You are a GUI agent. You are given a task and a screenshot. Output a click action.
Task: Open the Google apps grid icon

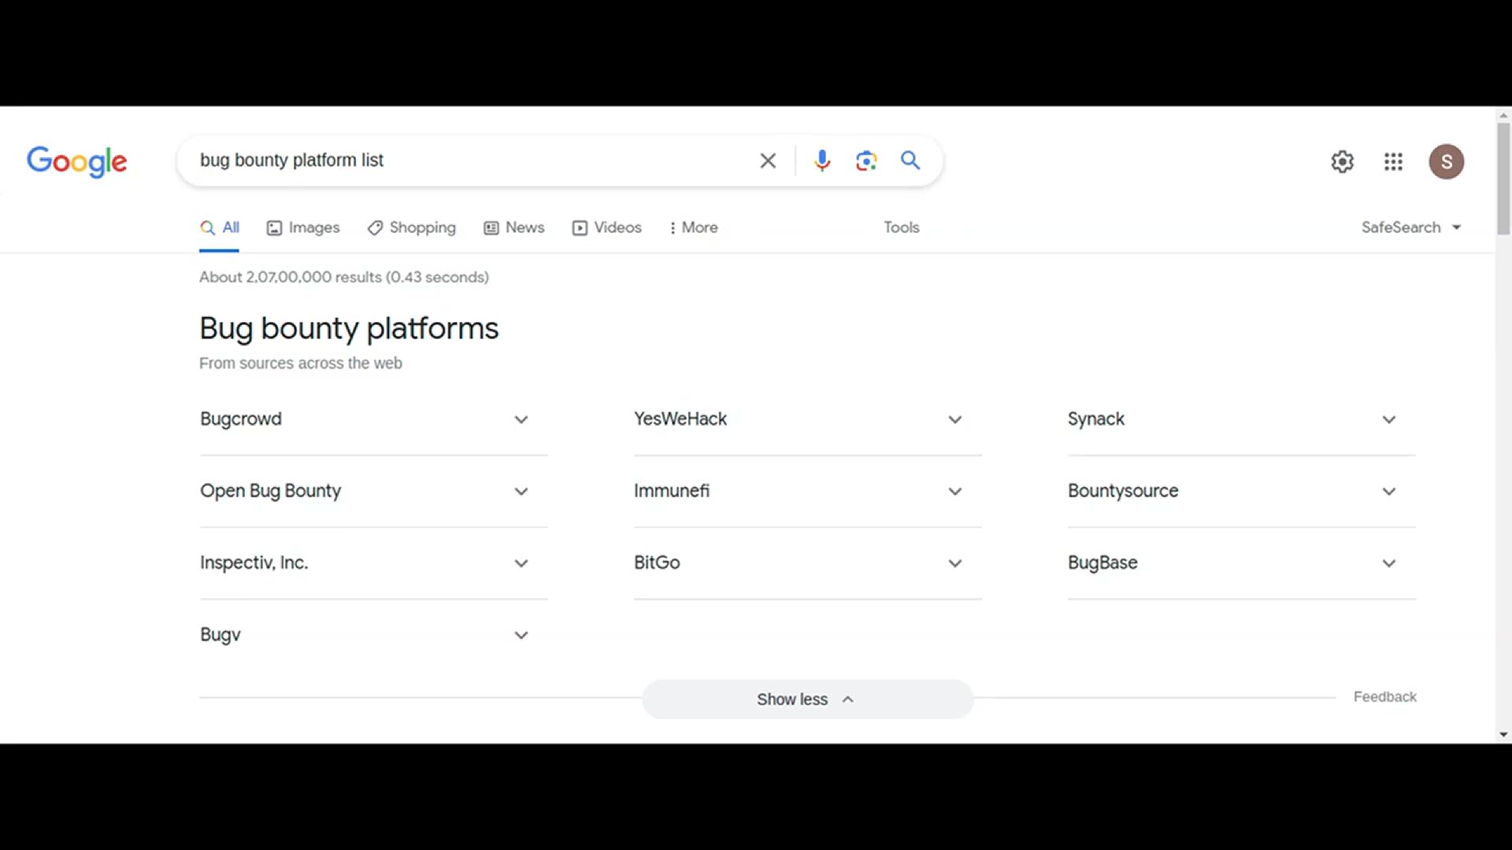[x=1393, y=161]
